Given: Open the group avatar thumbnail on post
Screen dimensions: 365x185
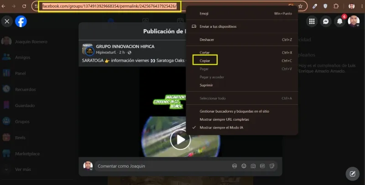Looking at the screenshot, I should [88, 50].
